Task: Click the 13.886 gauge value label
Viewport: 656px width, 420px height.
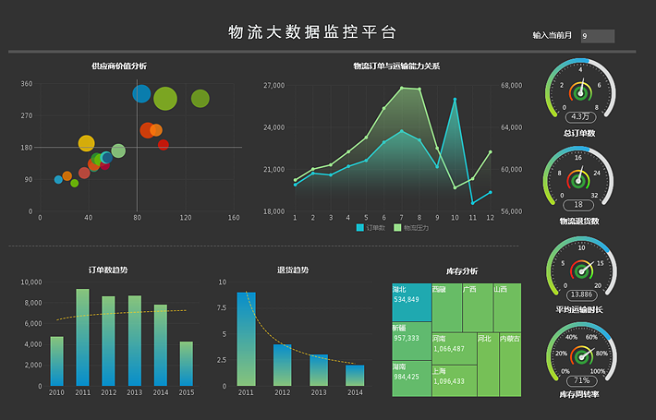Action: pos(581,295)
